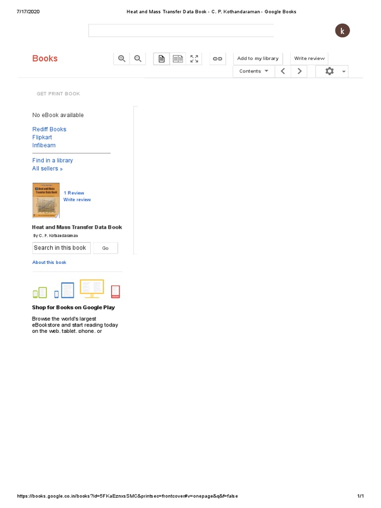The image size is (381, 508).
Task: Click the Google Play devices illustration
Action: tap(76, 289)
